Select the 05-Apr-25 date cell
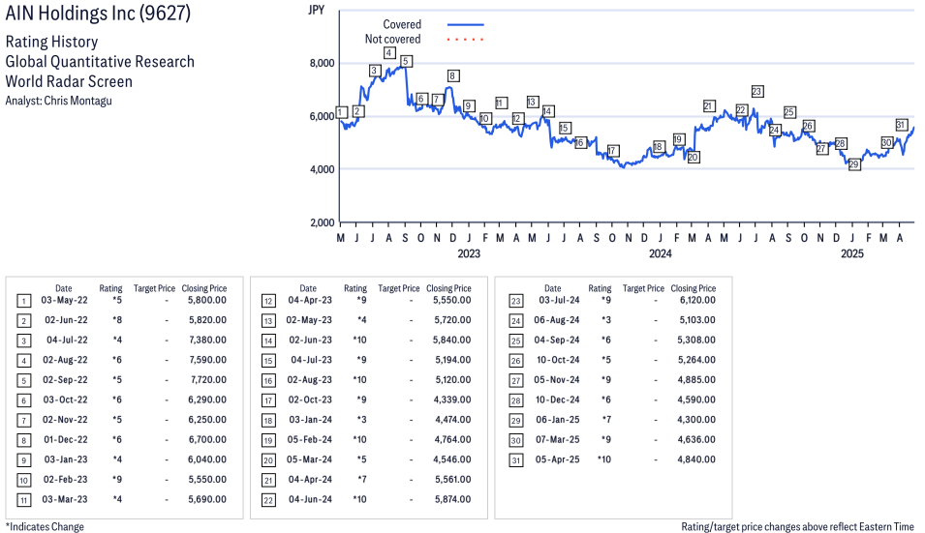925x533 pixels. (558, 459)
